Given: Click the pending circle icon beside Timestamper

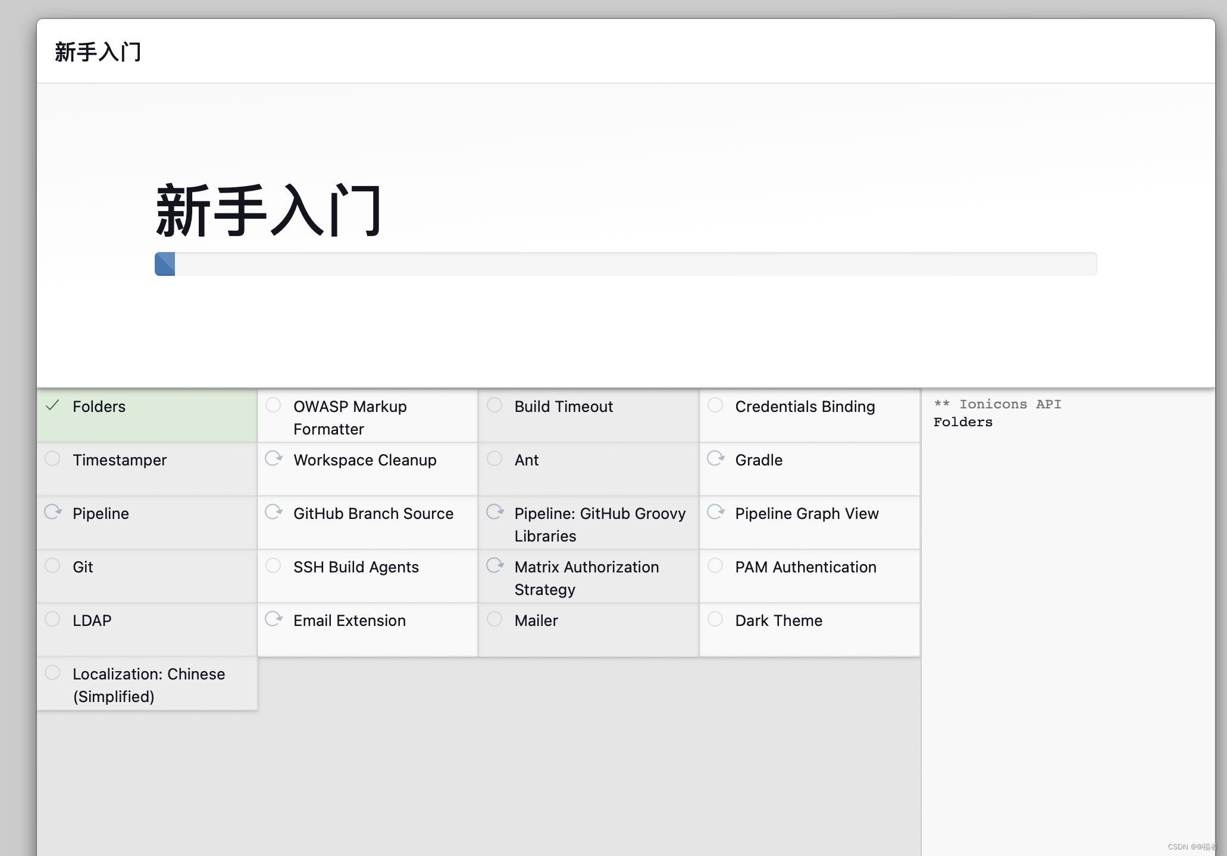Looking at the screenshot, I should [52, 458].
